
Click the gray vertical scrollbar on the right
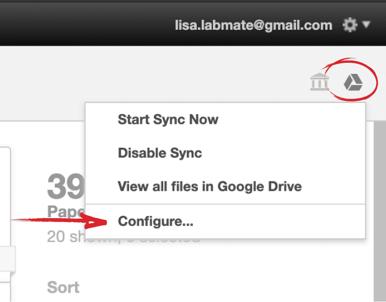(x=380, y=212)
